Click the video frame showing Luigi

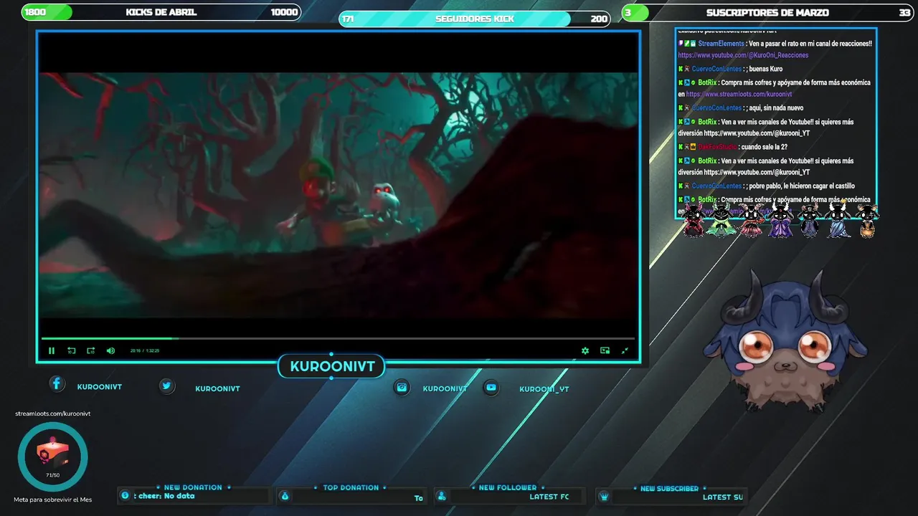tap(338, 195)
